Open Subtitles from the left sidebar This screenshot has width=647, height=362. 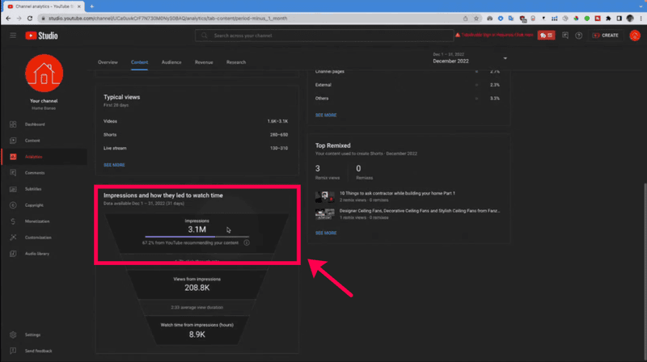(13, 189)
